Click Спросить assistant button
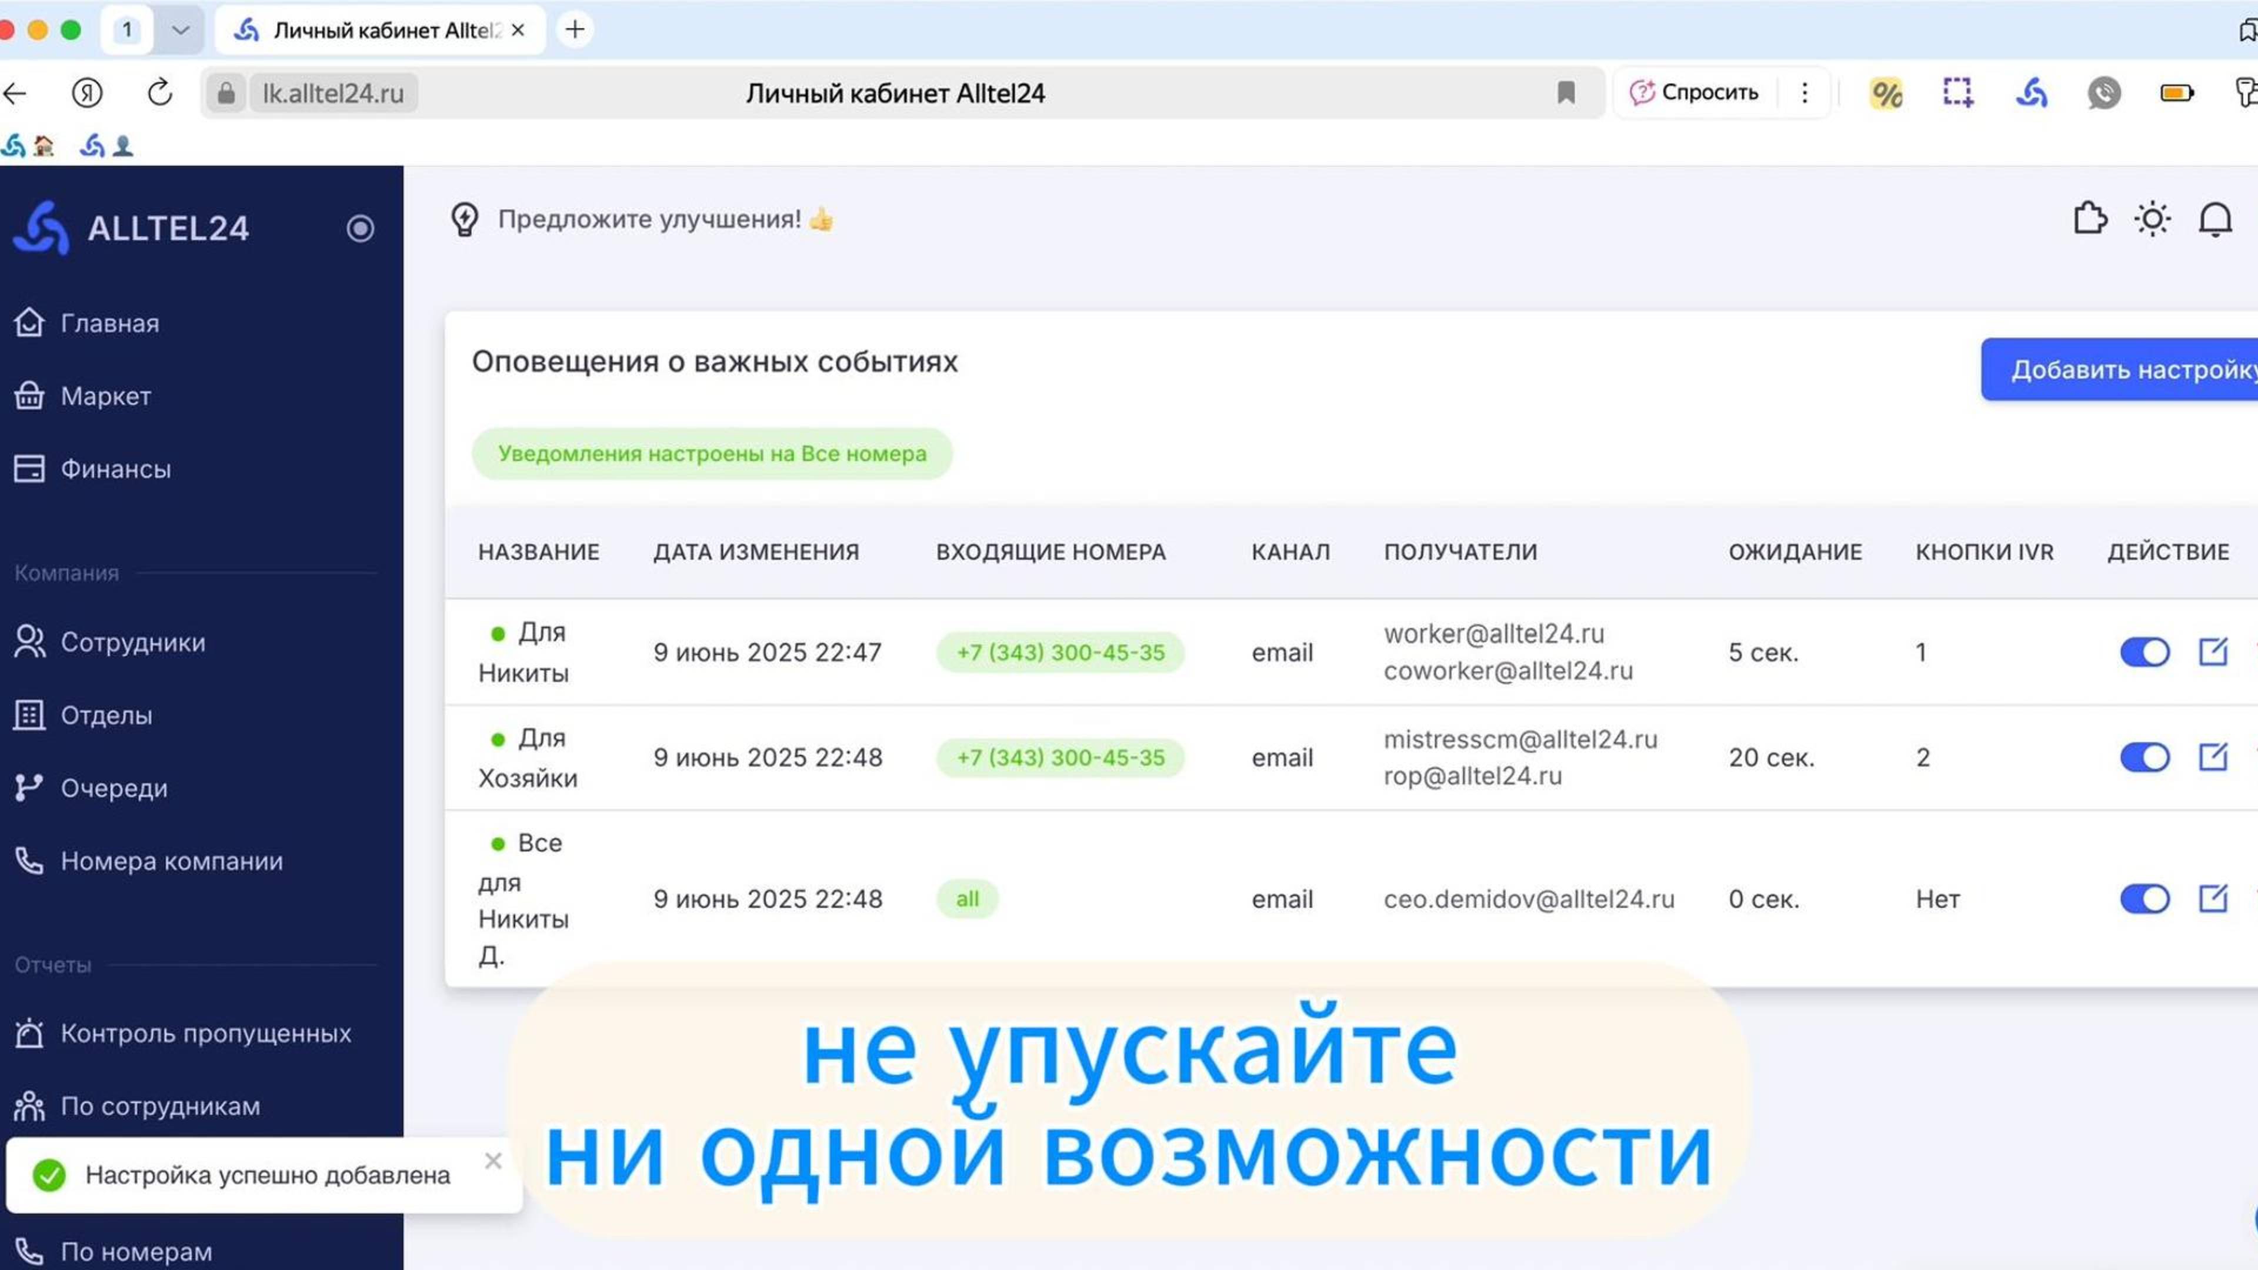The width and height of the screenshot is (2258, 1270). point(1693,92)
